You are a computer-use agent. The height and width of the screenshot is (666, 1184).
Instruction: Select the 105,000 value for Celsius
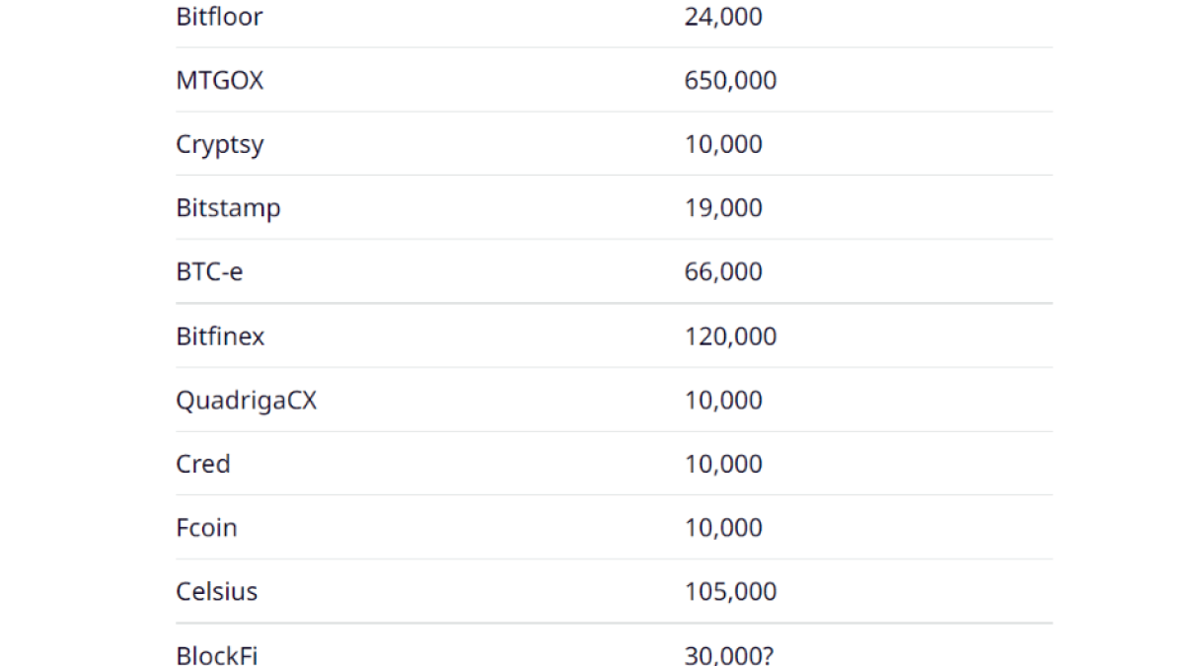[730, 592]
